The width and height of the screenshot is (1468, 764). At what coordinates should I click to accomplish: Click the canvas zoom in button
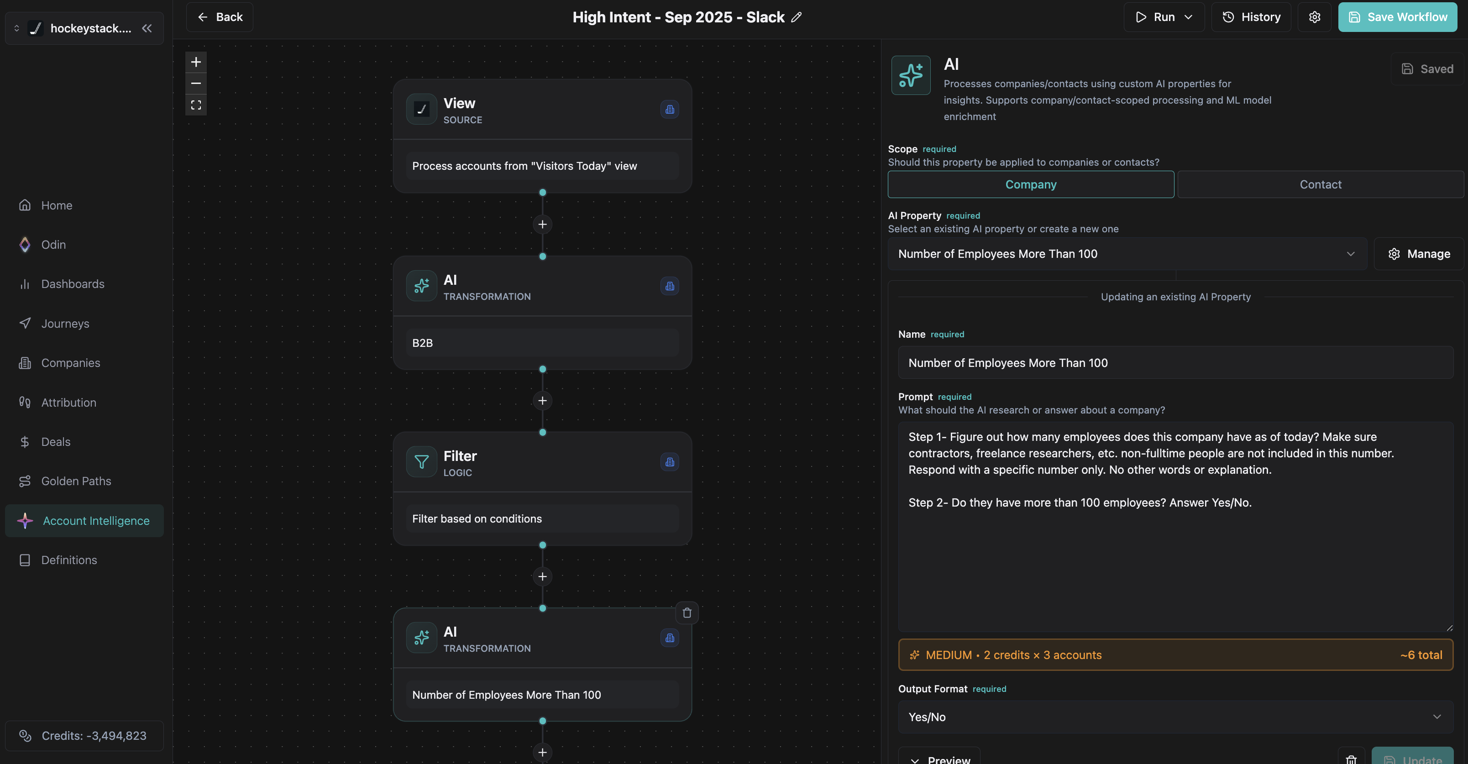coord(195,62)
